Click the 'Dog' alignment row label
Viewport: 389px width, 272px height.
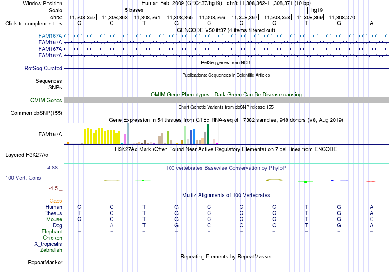[57, 226]
